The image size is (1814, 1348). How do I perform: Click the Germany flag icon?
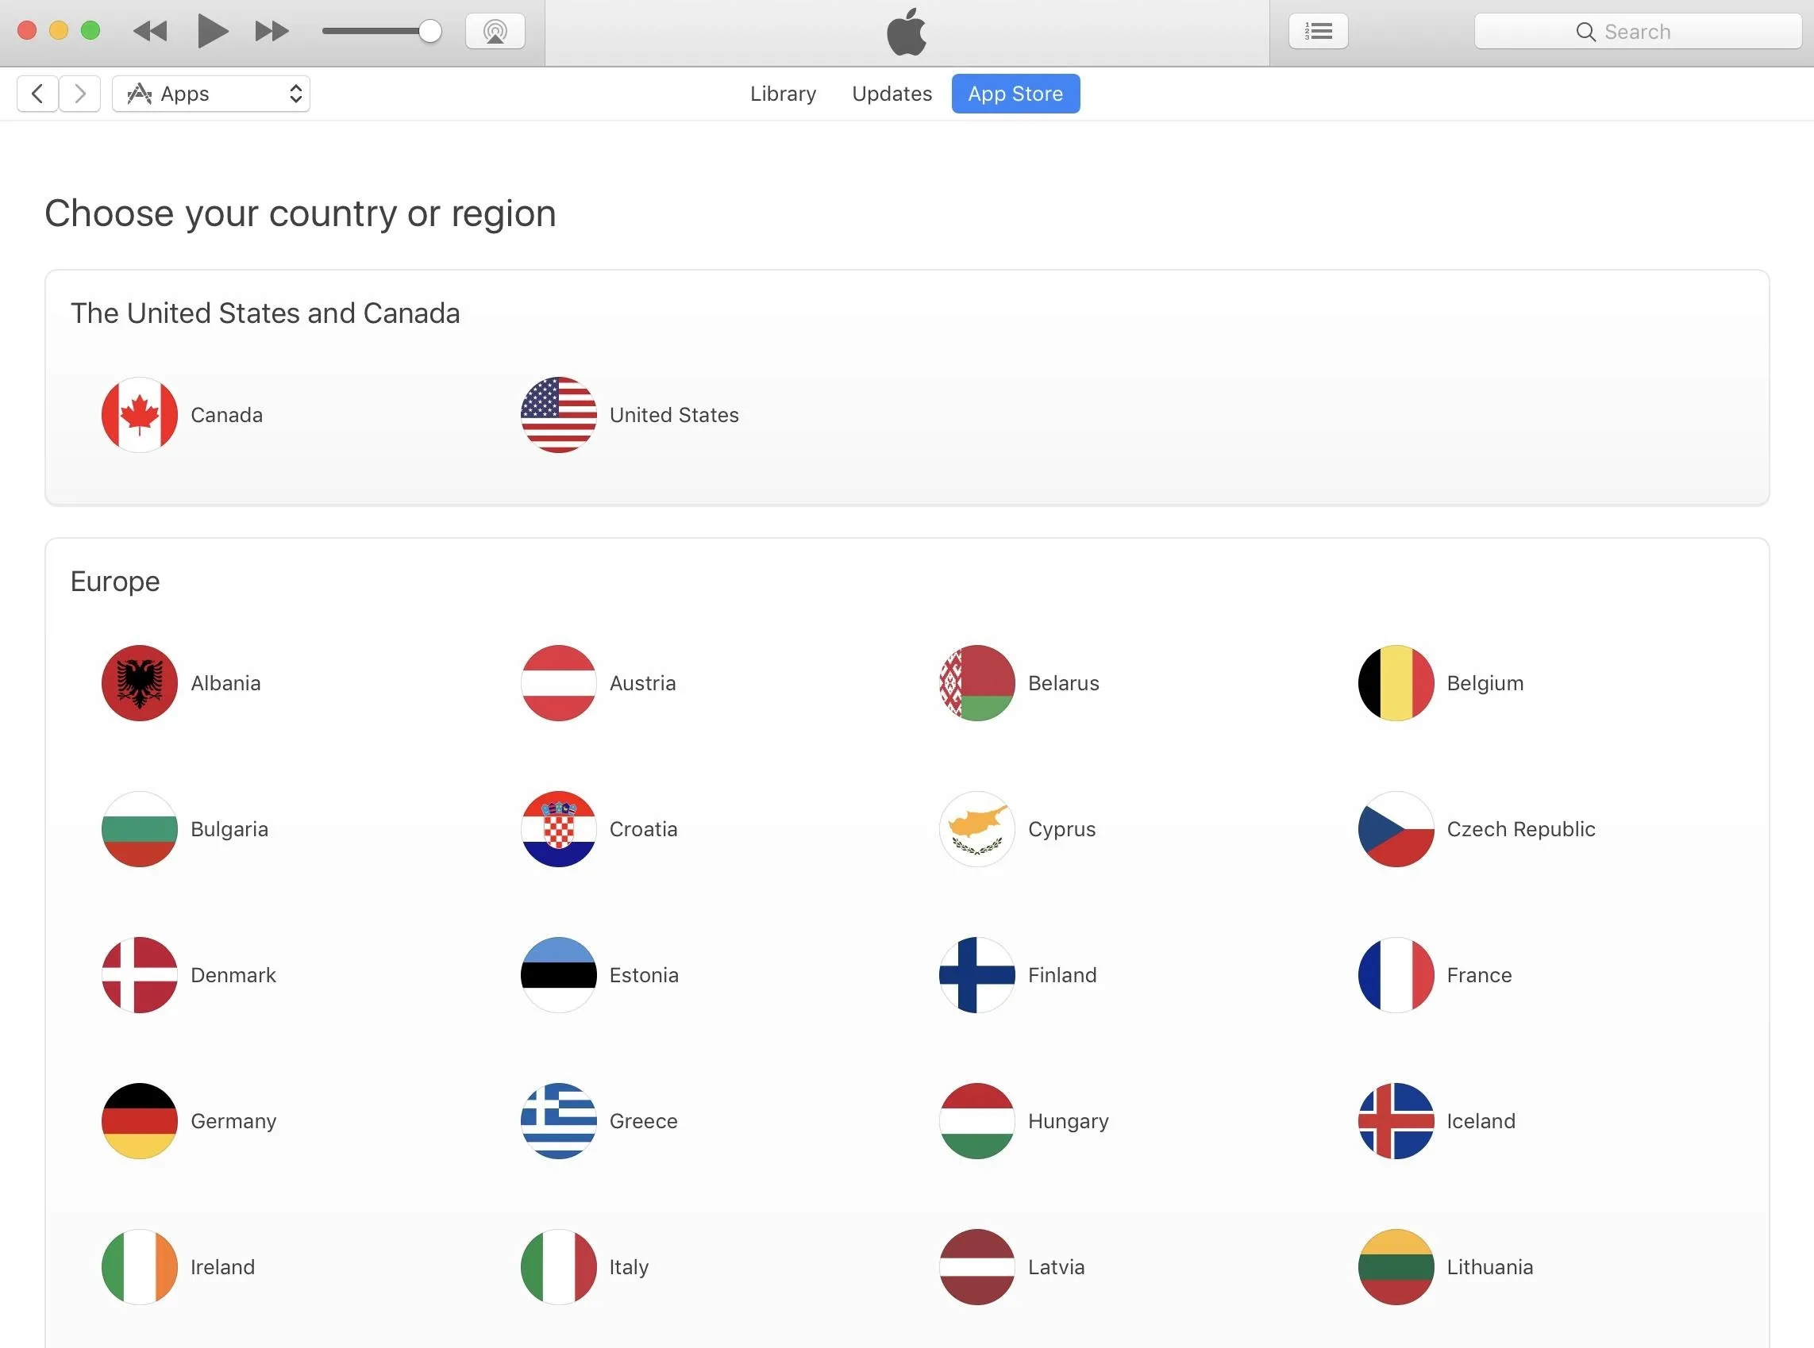click(x=139, y=1121)
